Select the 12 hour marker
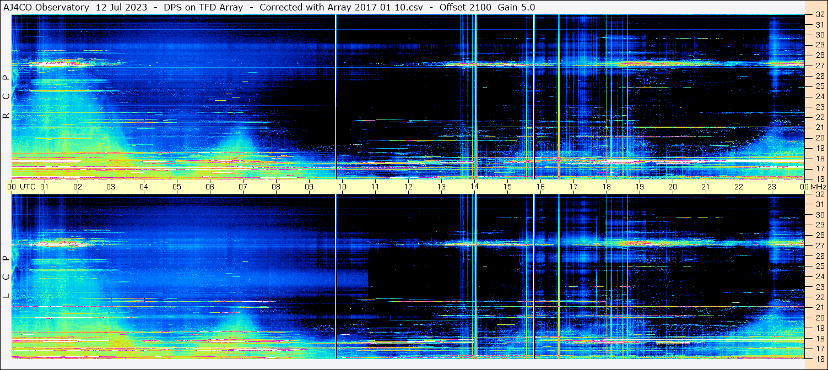 (x=408, y=187)
